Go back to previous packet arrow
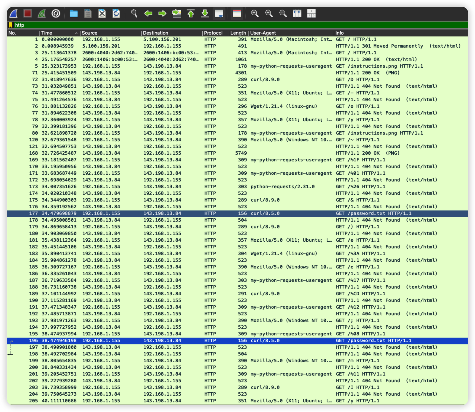Image resolution: width=475 pixels, height=412 pixels. [x=148, y=14]
